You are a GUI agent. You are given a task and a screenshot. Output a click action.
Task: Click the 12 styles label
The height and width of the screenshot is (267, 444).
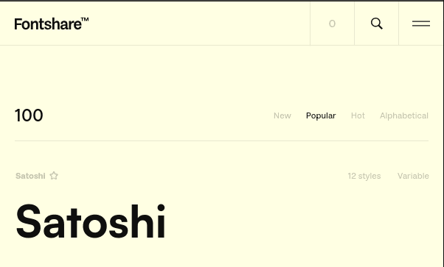click(364, 176)
